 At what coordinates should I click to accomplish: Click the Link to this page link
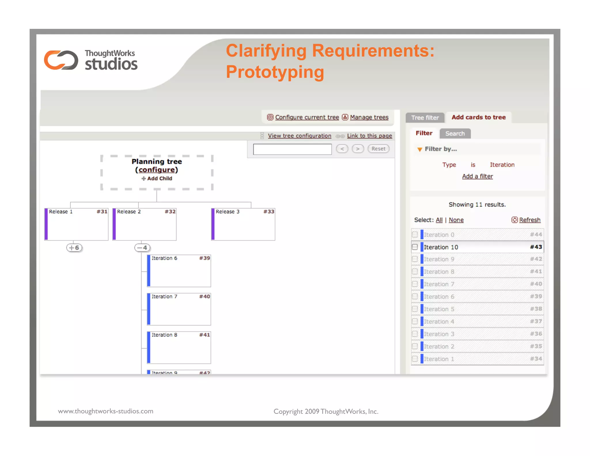pyautogui.click(x=370, y=136)
